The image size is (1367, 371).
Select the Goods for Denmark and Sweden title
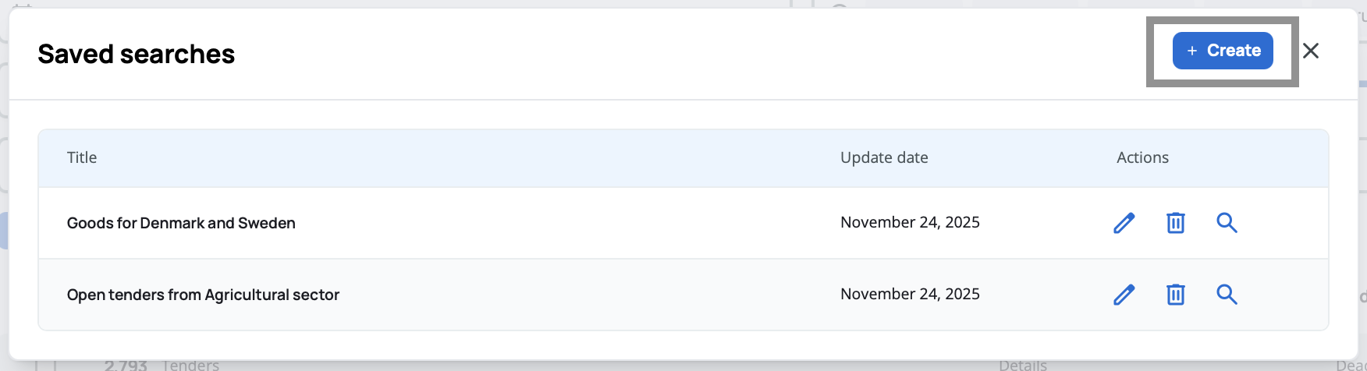pos(181,223)
